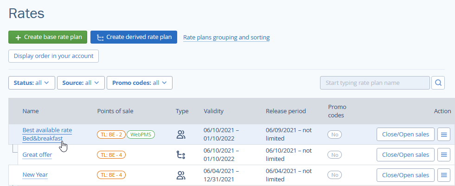Open Best available rate Bed&breakfast link
Image resolution: width=455 pixels, height=186 pixels.
pyautogui.click(x=47, y=134)
